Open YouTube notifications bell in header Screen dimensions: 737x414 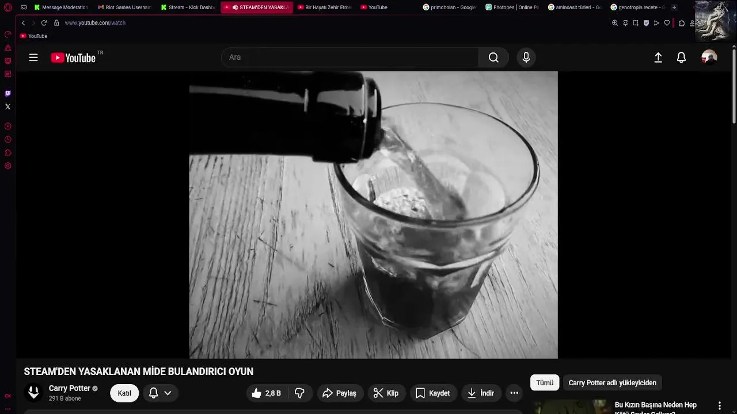[x=681, y=57]
